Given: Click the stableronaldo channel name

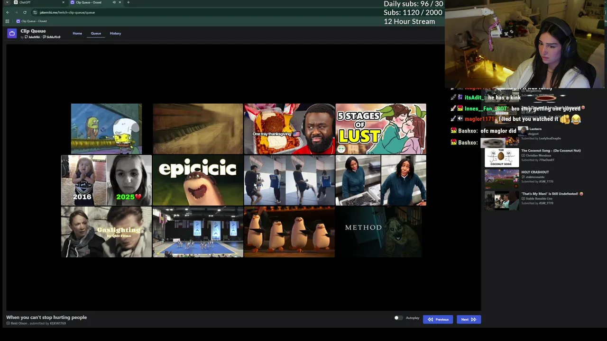Looking at the screenshot, I should 535,177.
